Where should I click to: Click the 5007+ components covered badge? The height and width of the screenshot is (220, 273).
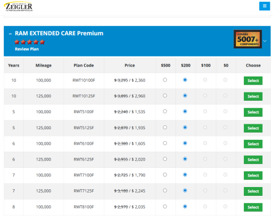point(248,39)
